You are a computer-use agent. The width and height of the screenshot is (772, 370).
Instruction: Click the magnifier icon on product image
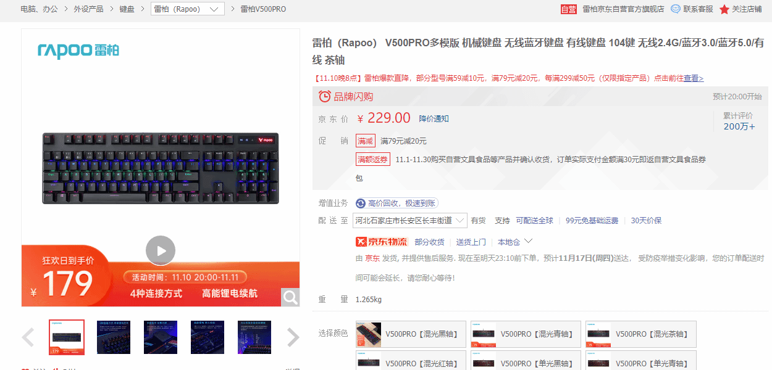click(x=290, y=297)
